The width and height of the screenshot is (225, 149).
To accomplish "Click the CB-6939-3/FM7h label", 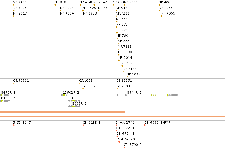I will point(158,123).
